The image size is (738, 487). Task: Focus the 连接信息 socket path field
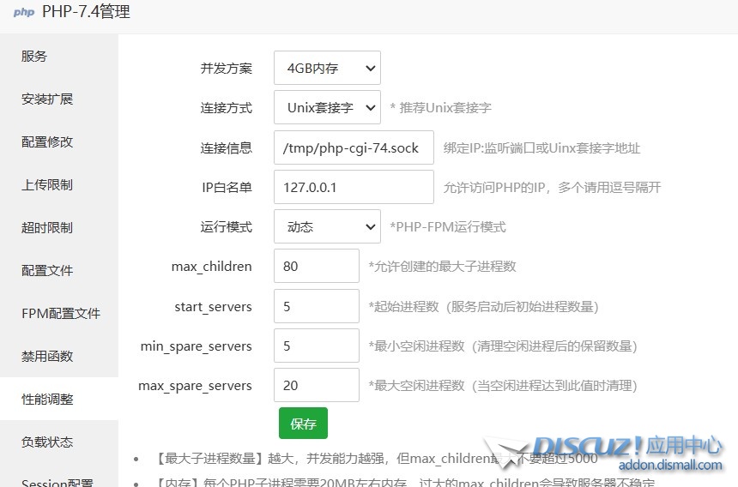coord(354,147)
